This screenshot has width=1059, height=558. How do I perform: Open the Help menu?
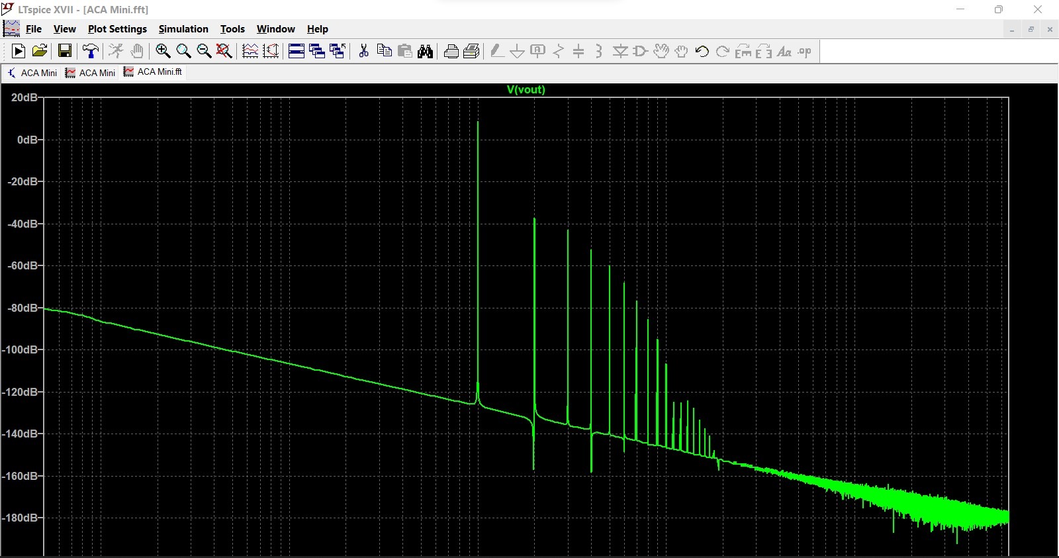coord(318,29)
